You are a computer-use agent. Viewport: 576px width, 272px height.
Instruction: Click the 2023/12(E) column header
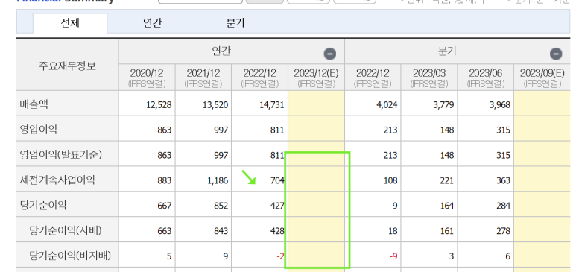click(316, 78)
